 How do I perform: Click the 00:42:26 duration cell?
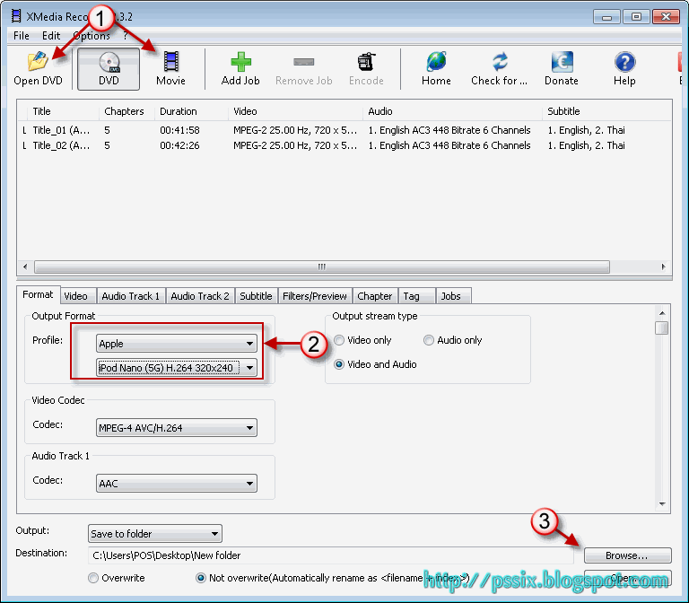pos(179,145)
